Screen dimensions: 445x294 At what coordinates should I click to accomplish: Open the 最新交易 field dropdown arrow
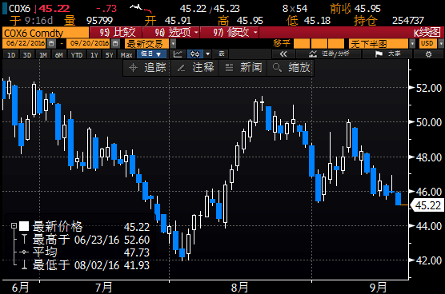pos(173,44)
